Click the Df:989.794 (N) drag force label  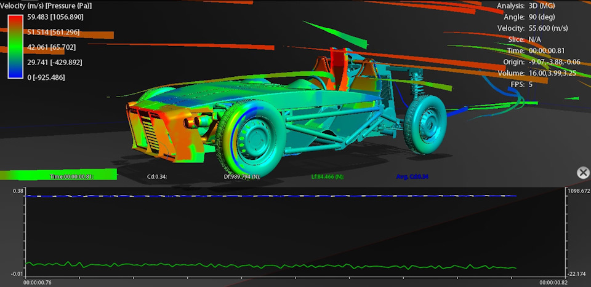242,176
